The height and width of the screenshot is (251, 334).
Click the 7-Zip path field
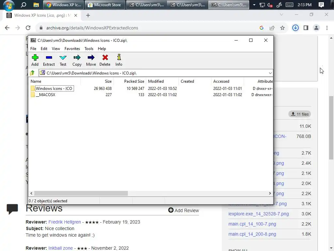156,73
